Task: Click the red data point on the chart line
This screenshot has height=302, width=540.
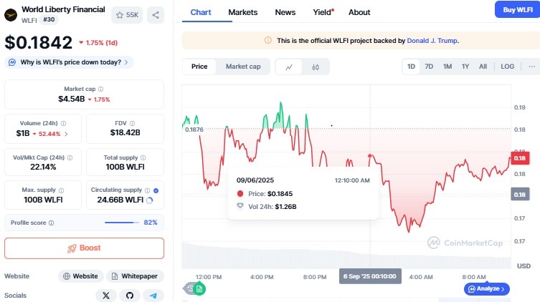Action: coord(370,156)
